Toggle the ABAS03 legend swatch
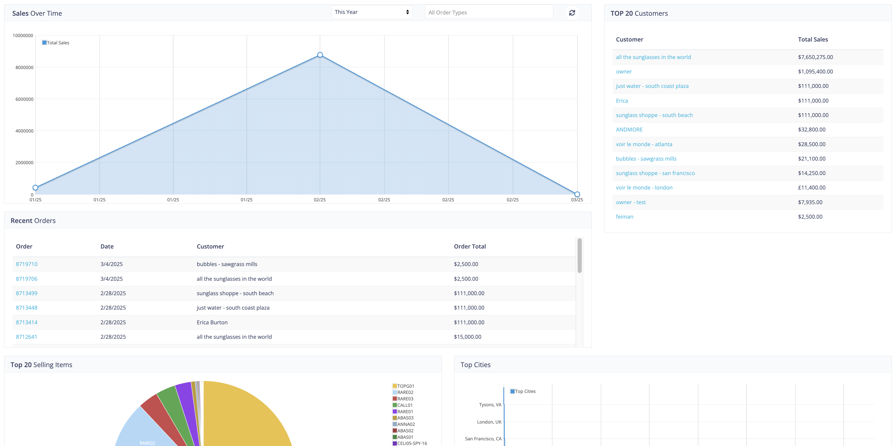 [x=395, y=418]
